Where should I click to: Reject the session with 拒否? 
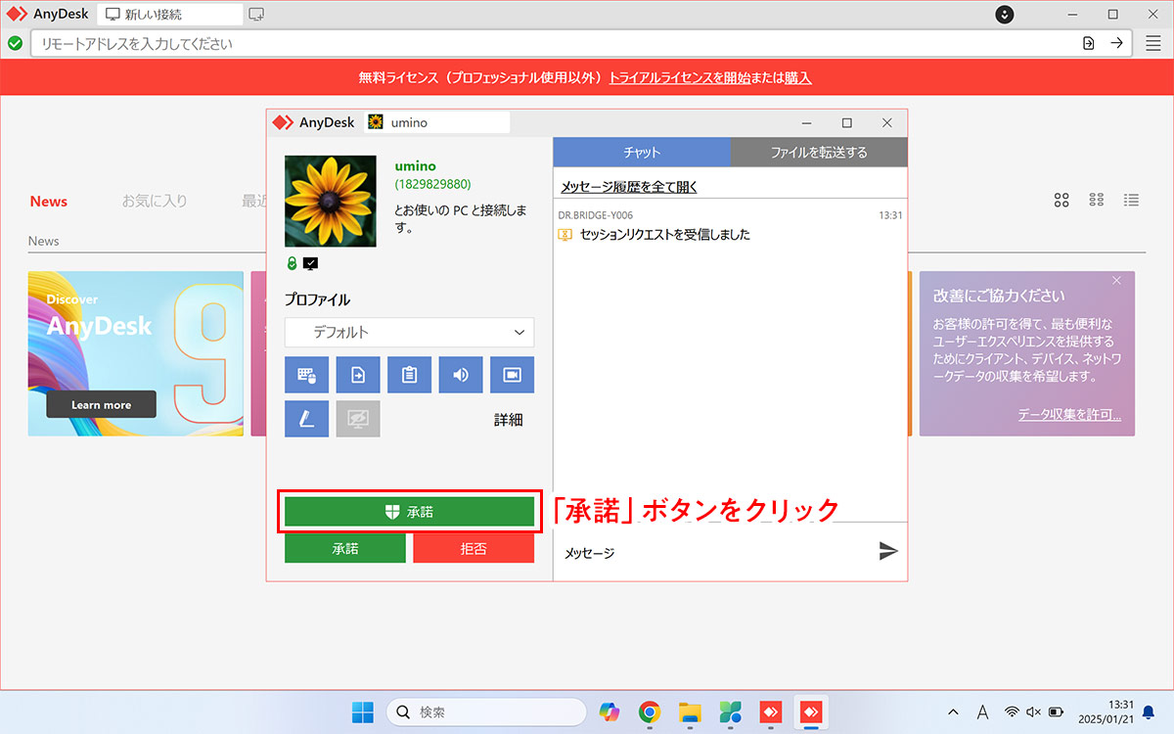tap(474, 548)
